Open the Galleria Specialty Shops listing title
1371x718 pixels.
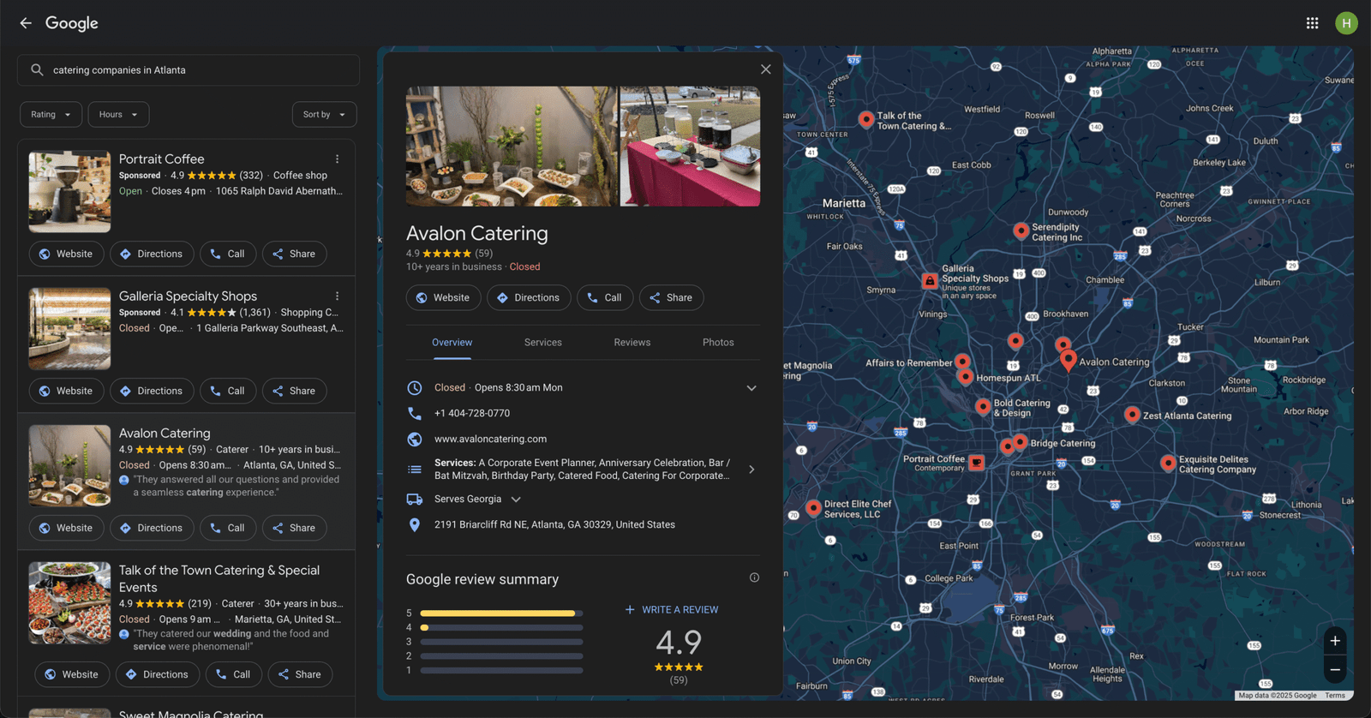click(x=188, y=296)
